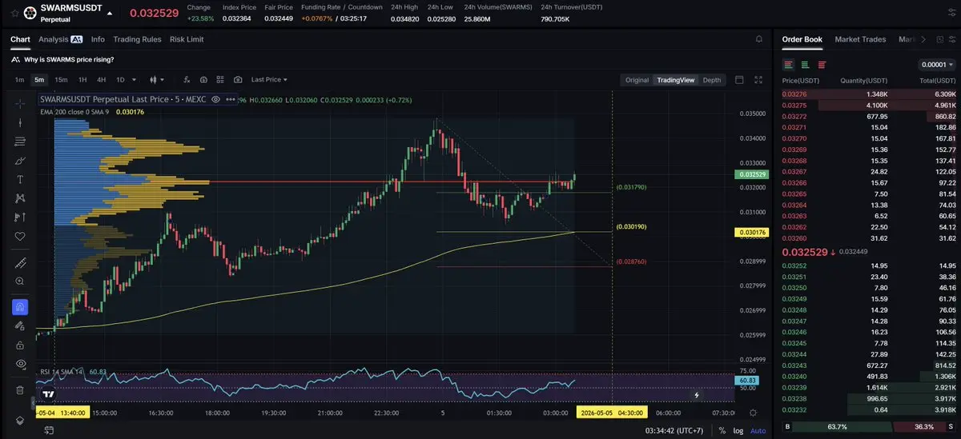Hide all drawings with eye icon
The width and height of the screenshot is (961, 439).
(20, 364)
